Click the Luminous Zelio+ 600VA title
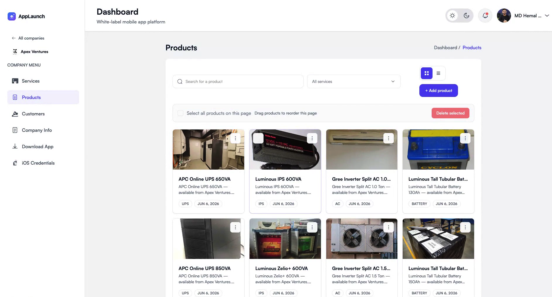This screenshot has width=552, height=297. click(x=281, y=268)
